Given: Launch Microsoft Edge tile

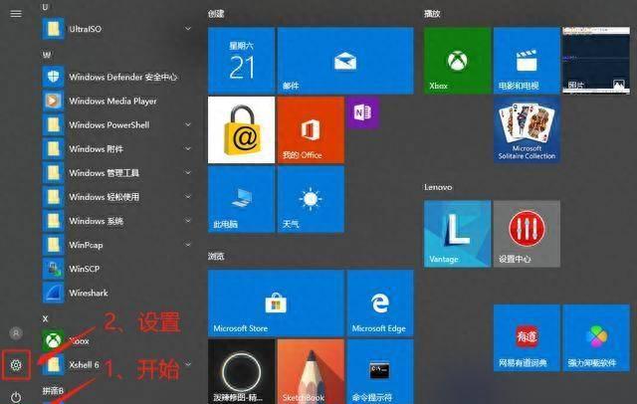Looking at the screenshot, I should click(380, 303).
